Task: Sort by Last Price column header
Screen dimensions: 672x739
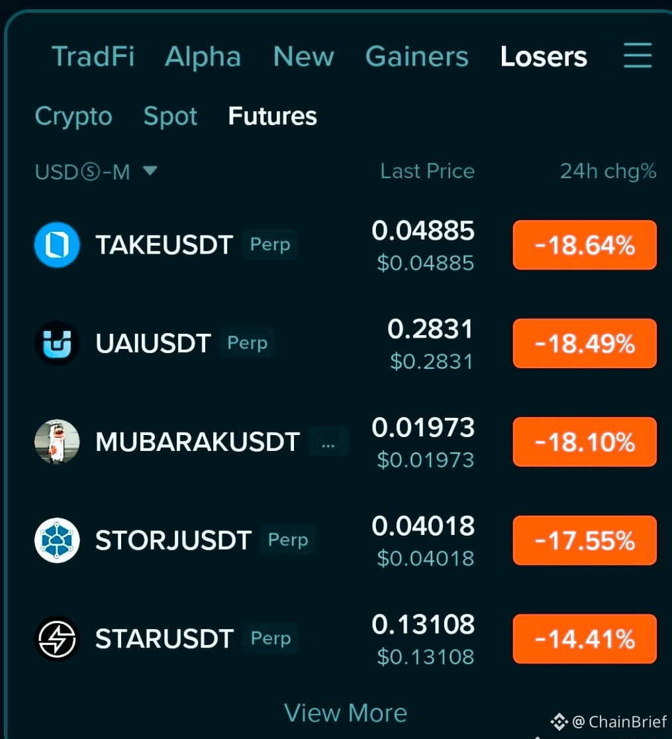Action: pyautogui.click(x=428, y=171)
